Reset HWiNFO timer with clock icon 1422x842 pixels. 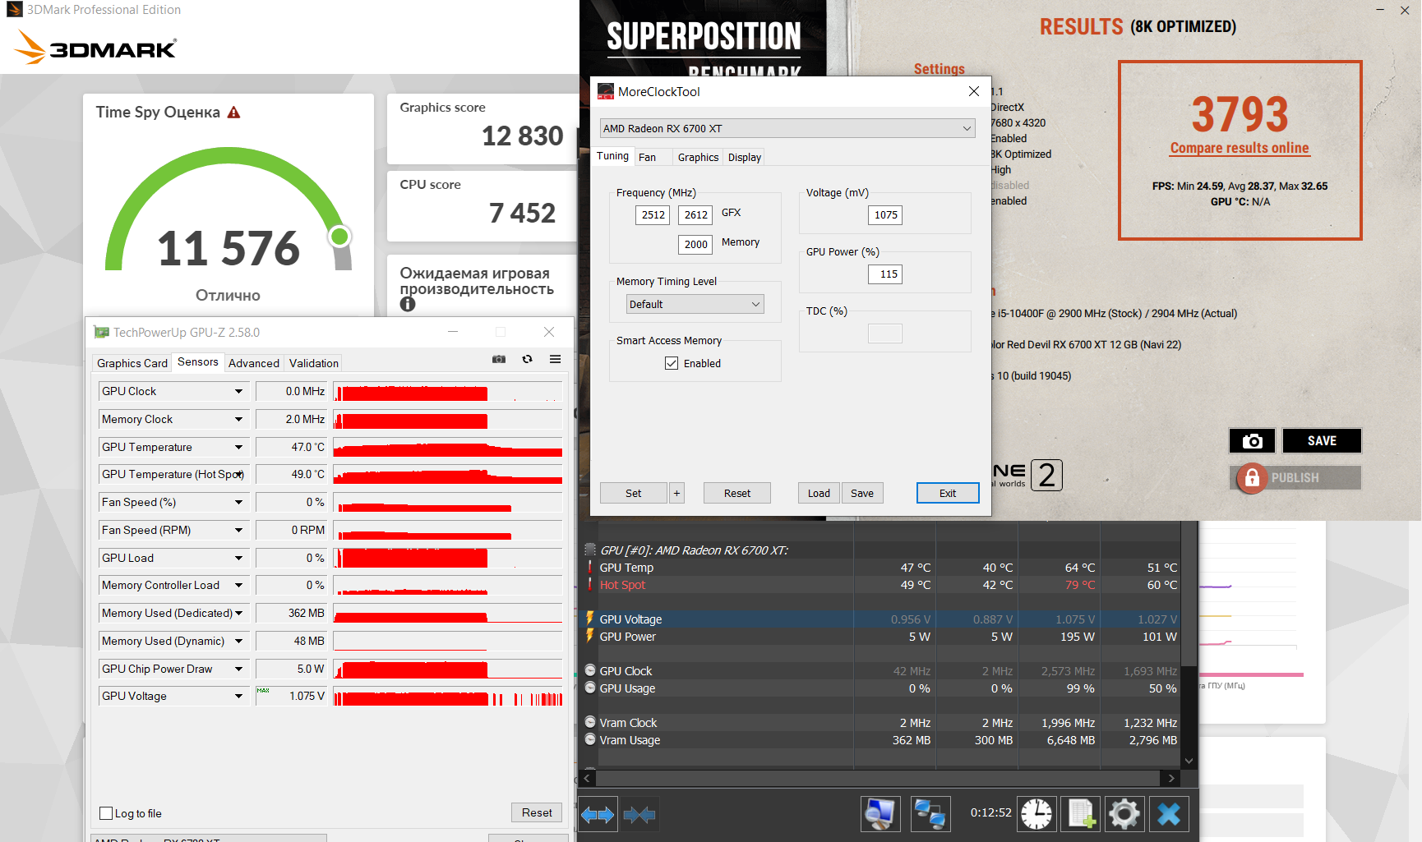[1036, 814]
